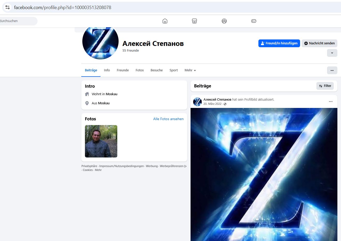Click Nachricht senden button

coord(319,43)
